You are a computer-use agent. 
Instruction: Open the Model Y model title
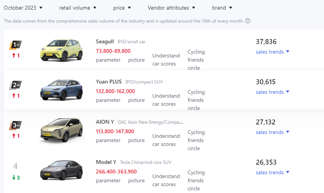(106, 162)
